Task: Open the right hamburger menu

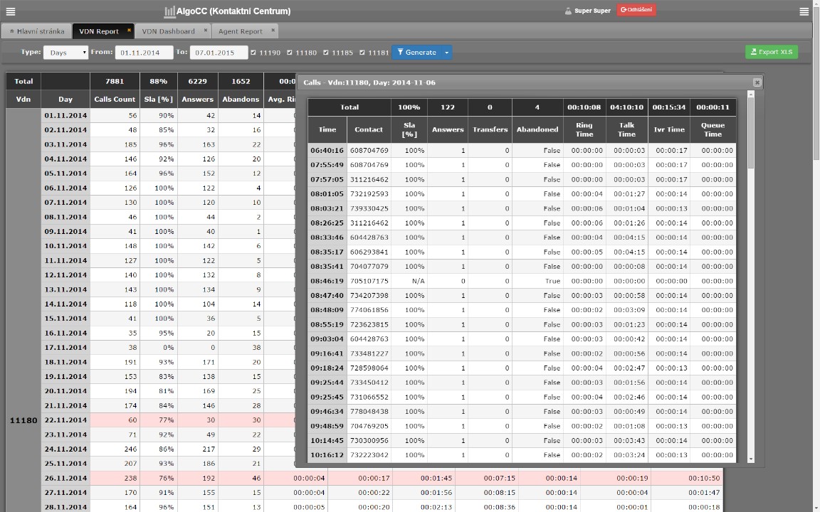Action: pyautogui.click(x=804, y=11)
